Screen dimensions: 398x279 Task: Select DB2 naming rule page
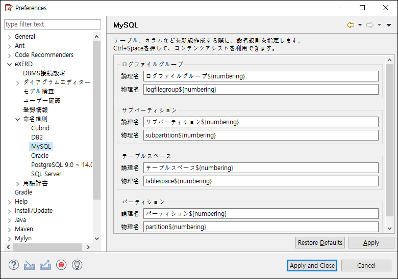37,137
